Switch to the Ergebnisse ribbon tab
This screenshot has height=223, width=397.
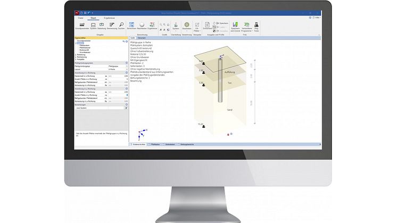(x=108, y=17)
